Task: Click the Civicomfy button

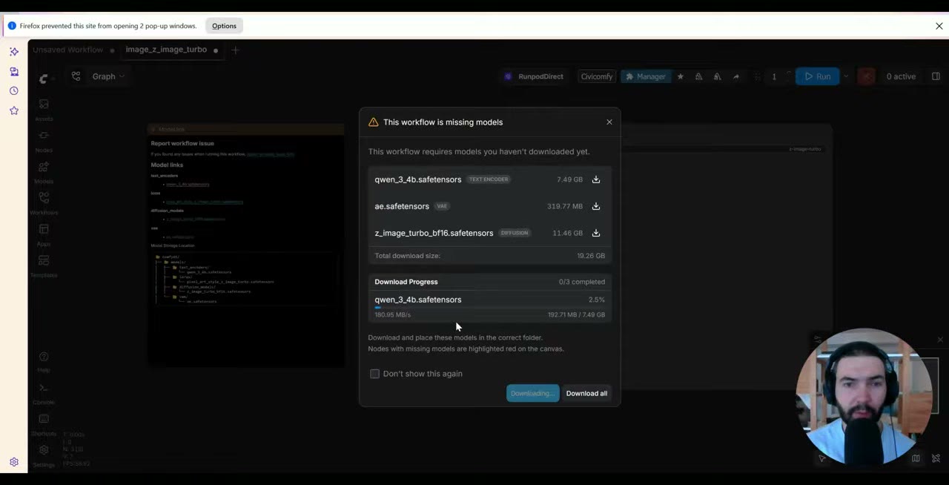Action: [x=597, y=76]
